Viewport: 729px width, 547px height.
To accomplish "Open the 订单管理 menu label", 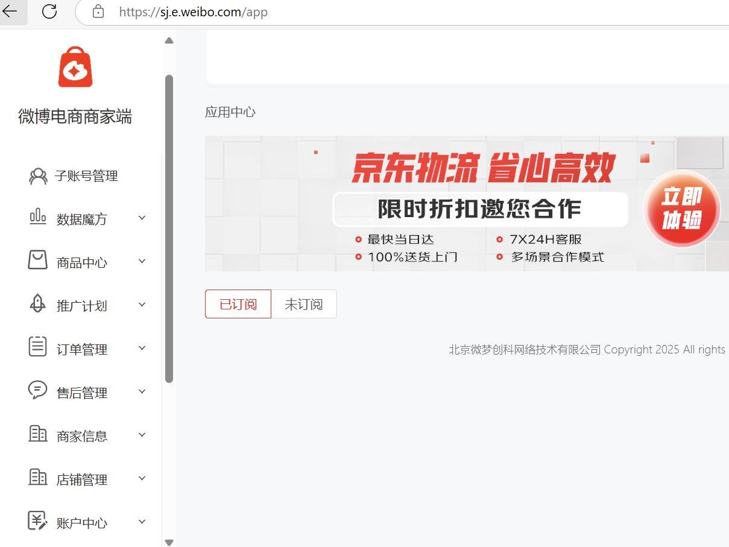I will 82,349.
